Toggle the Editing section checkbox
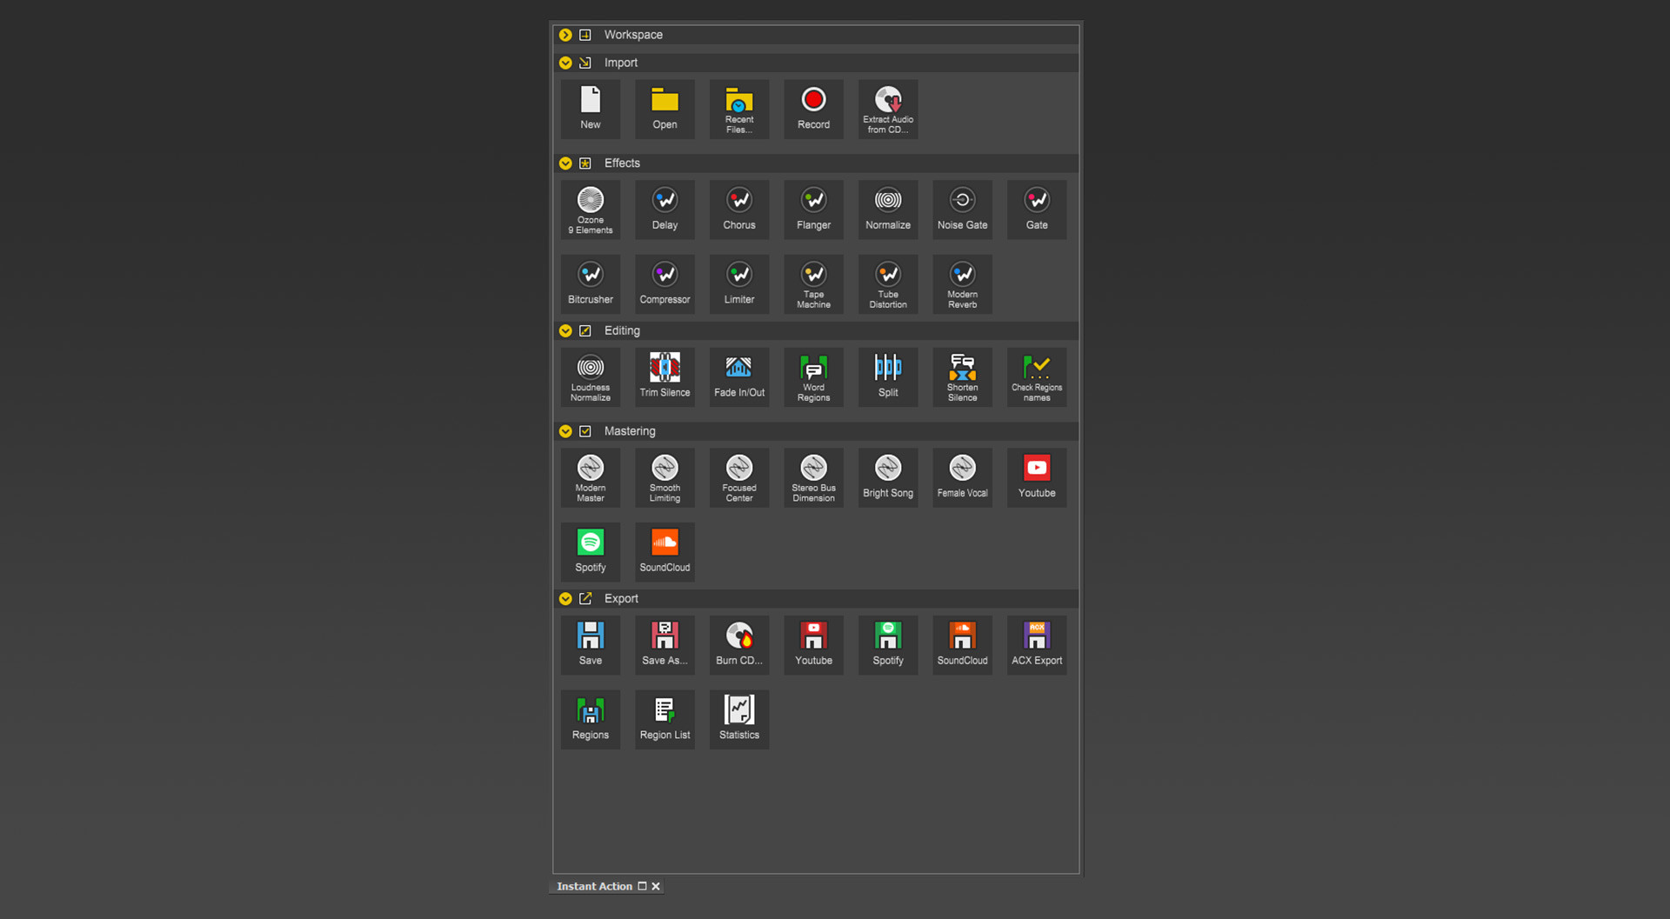 585,330
